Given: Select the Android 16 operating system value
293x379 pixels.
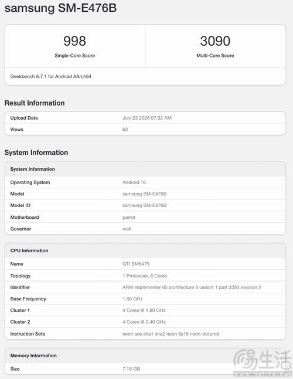Looking at the screenshot, I should click(134, 182).
